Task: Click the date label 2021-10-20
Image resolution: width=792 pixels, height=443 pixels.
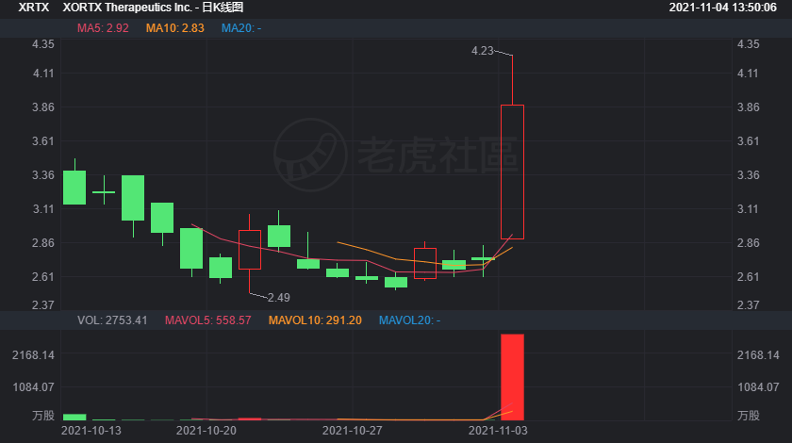Action: pos(206,431)
